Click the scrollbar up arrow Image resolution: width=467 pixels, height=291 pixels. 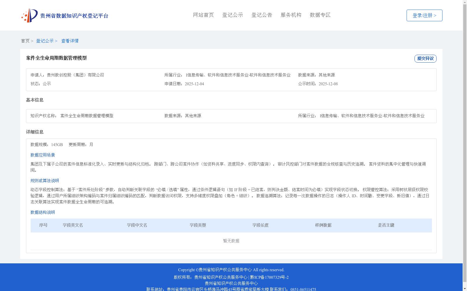(465, 2)
